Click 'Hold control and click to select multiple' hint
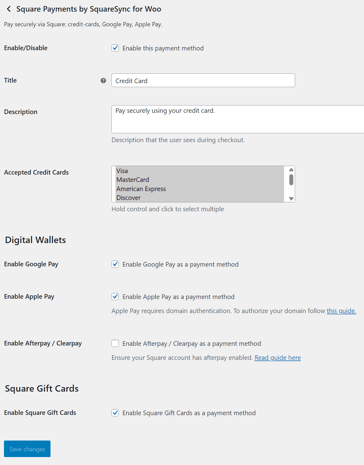 pyautogui.click(x=168, y=209)
